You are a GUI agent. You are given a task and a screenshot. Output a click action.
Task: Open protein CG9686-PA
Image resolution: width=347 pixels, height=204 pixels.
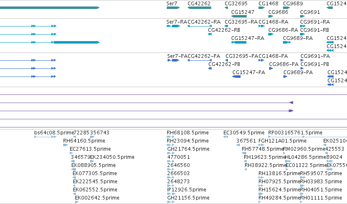pyautogui.click(x=284, y=64)
